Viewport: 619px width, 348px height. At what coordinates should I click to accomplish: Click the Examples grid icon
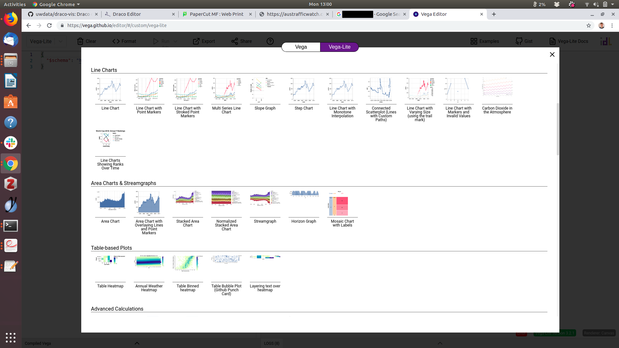click(474, 41)
